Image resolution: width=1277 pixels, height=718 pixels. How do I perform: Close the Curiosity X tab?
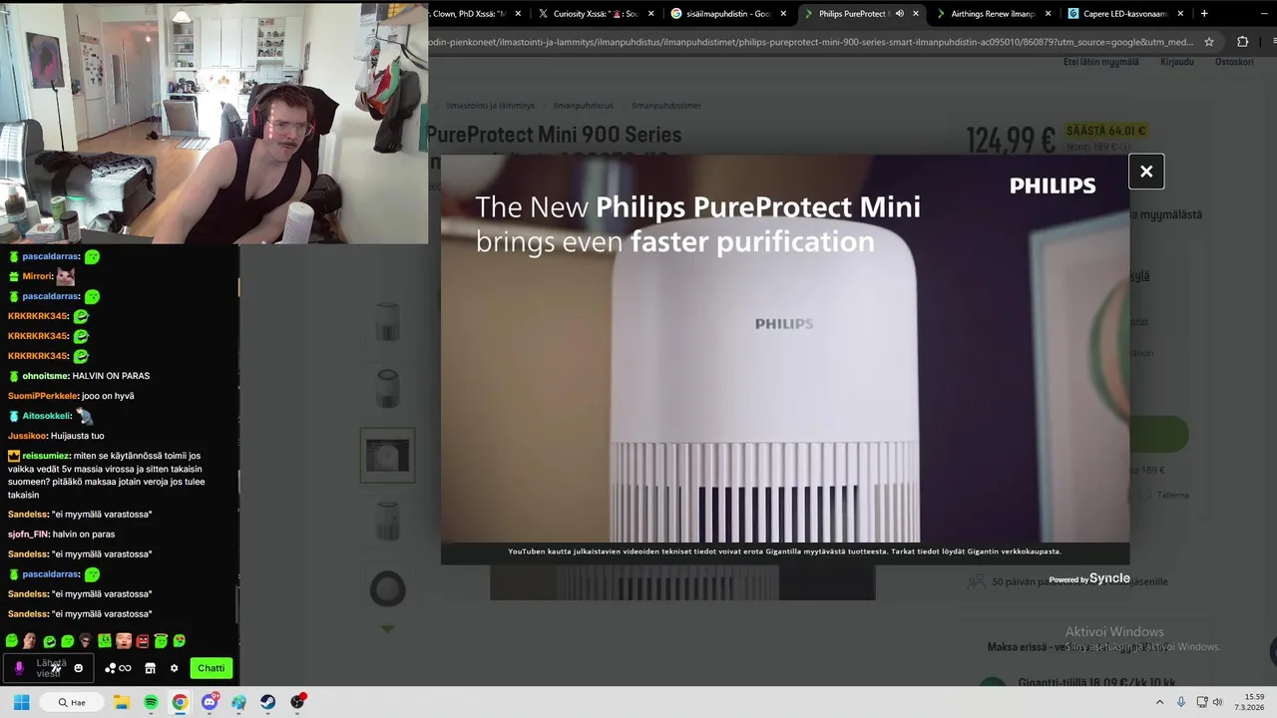(651, 14)
